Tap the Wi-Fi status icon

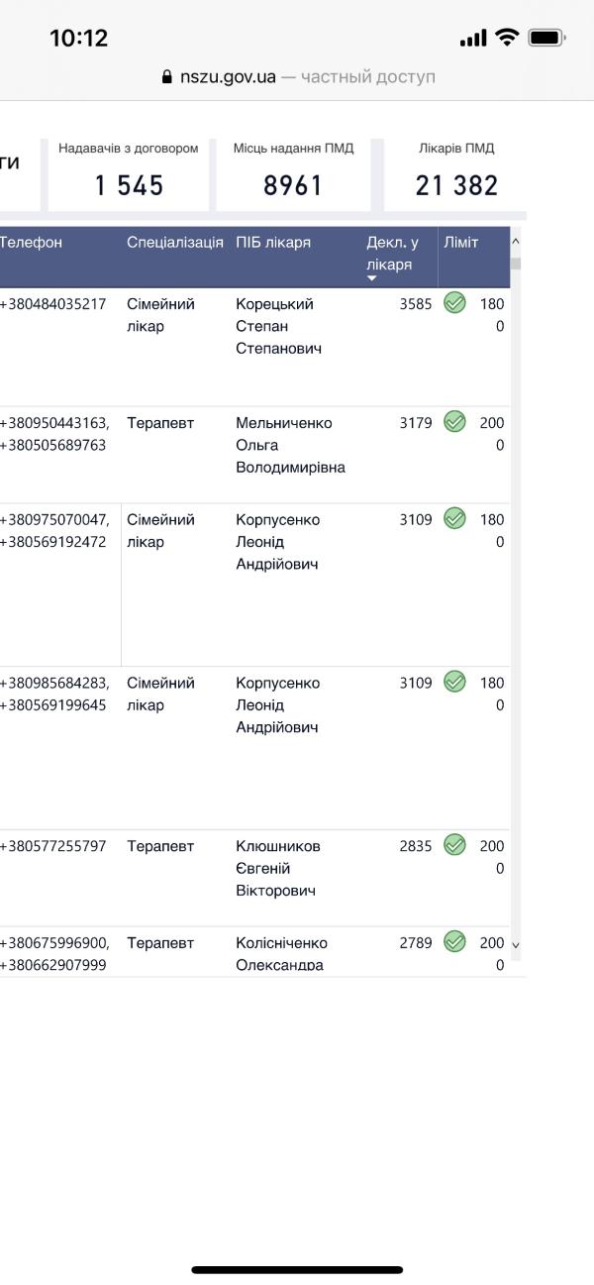[x=507, y=38]
